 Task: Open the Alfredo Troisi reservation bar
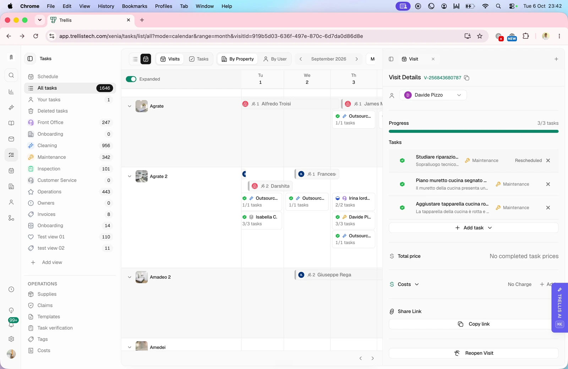(291, 104)
